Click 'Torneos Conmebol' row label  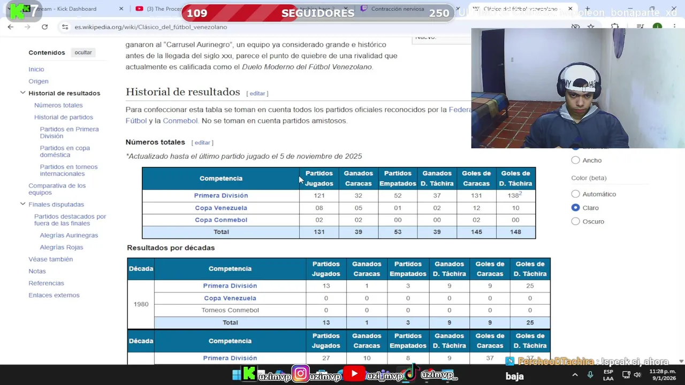click(x=230, y=310)
